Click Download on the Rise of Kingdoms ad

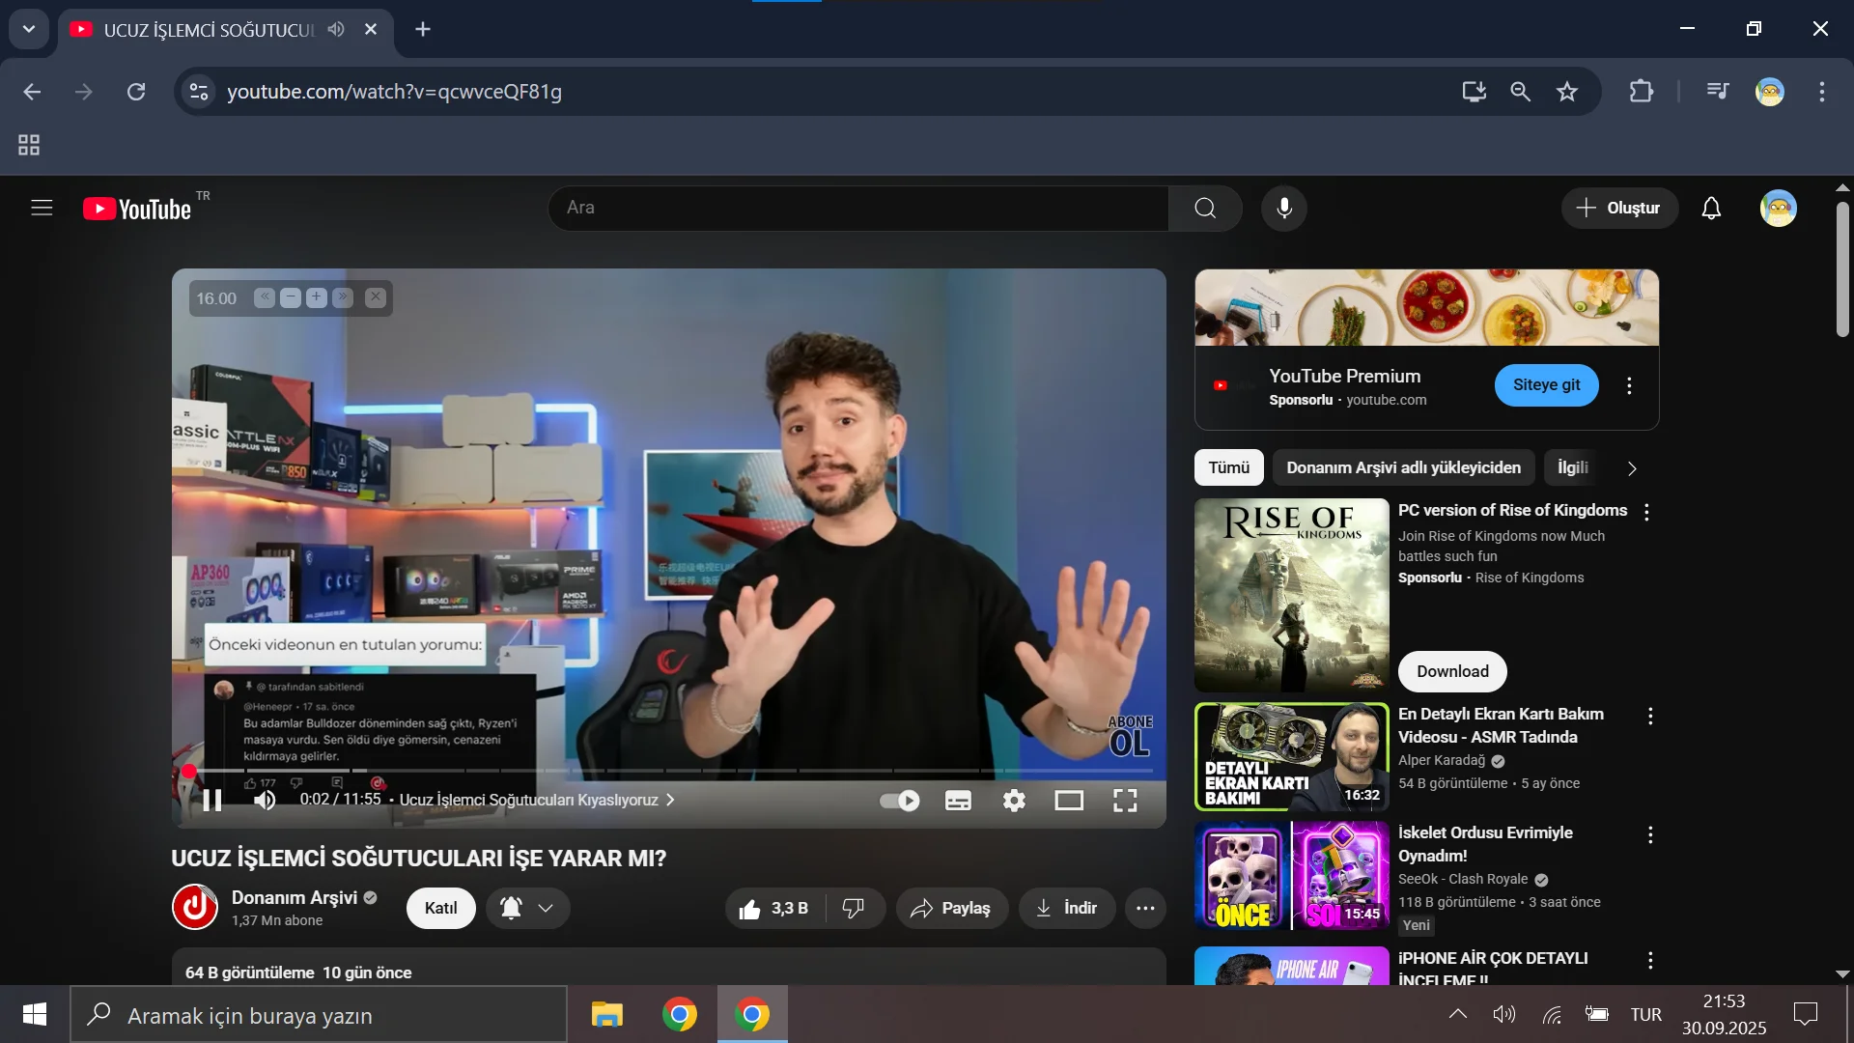(x=1452, y=671)
